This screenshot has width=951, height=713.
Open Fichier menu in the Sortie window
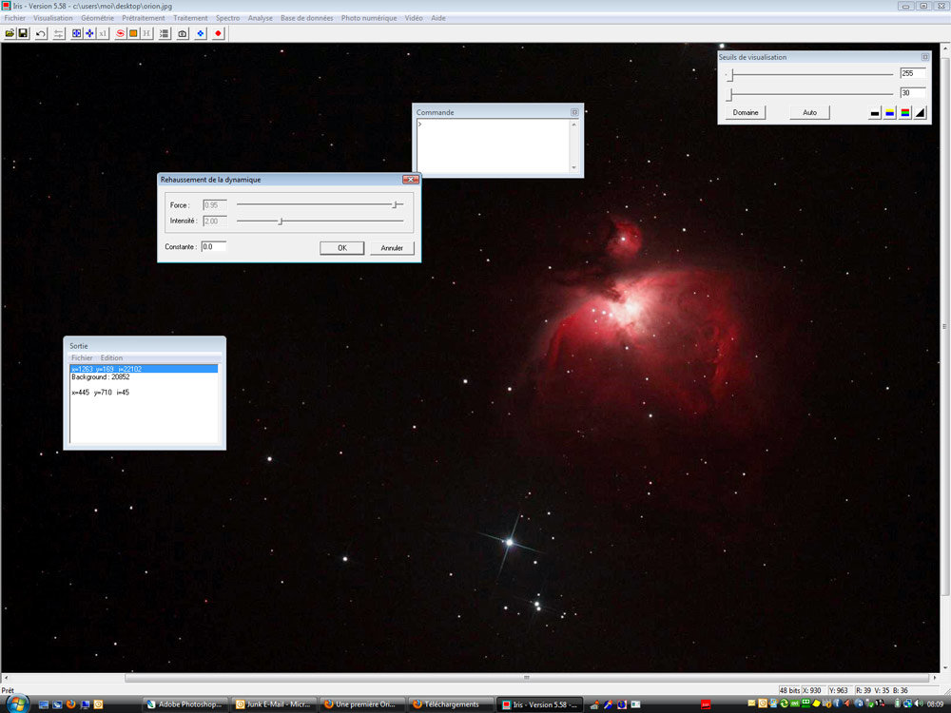pos(82,357)
